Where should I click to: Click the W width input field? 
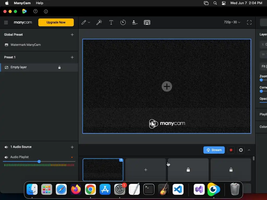click(263, 54)
